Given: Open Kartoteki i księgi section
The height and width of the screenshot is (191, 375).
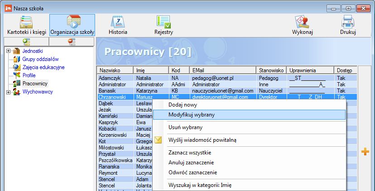Looking at the screenshot, I should click(x=27, y=25).
